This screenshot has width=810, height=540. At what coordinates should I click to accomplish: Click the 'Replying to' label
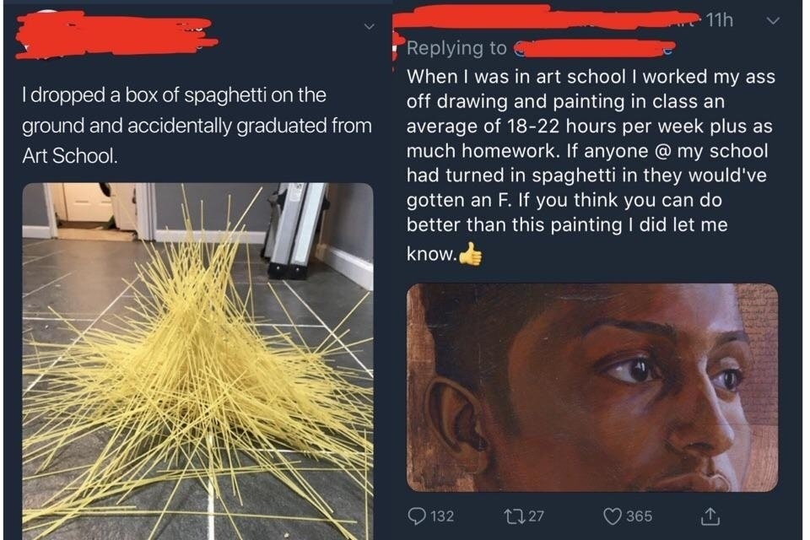click(x=456, y=48)
